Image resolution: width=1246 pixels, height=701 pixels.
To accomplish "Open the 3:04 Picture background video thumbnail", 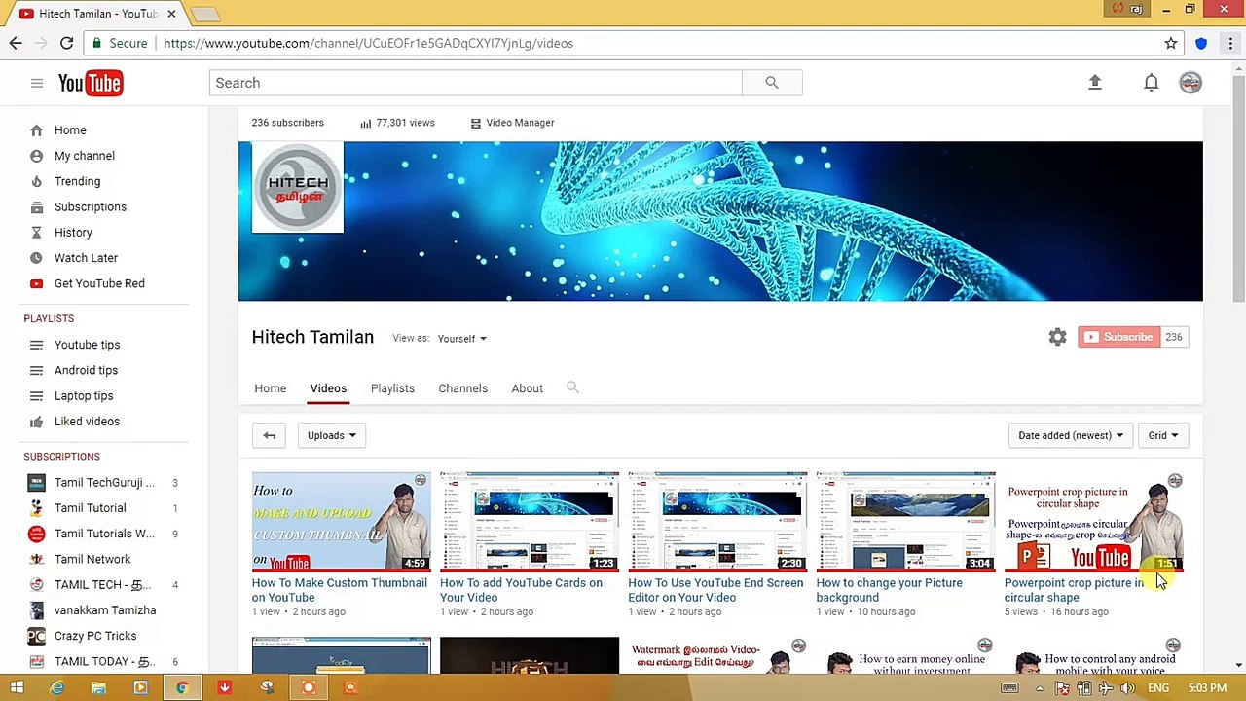I will pyautogui.click(x=905, y=522).
